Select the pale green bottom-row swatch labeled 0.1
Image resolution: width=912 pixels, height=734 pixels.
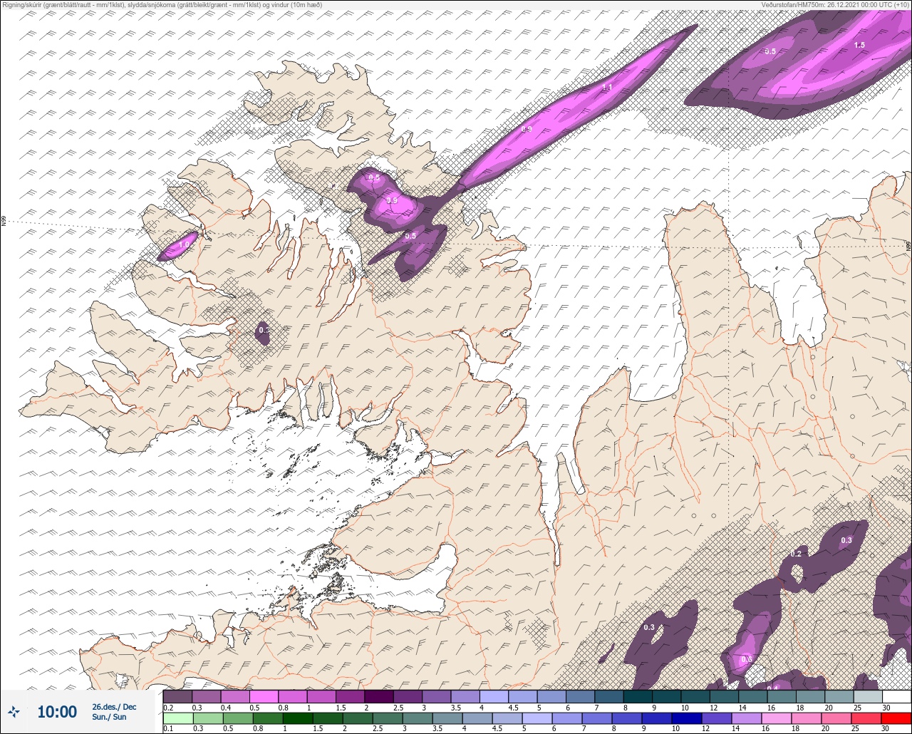[x=177, y=718]
